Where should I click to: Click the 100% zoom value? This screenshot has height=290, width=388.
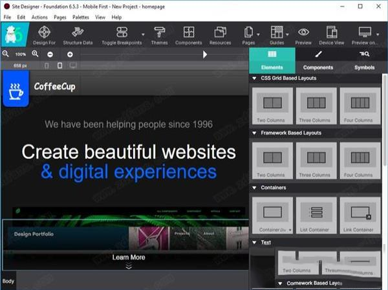(21, 54)
